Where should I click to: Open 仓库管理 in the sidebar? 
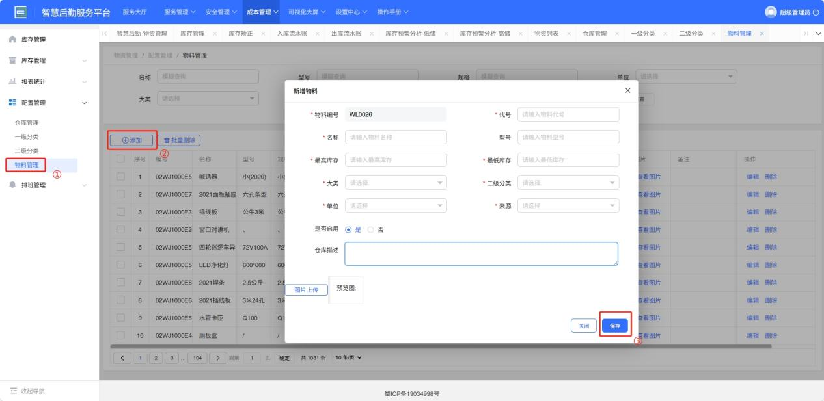pyautogui.click(x=27, y=122)
